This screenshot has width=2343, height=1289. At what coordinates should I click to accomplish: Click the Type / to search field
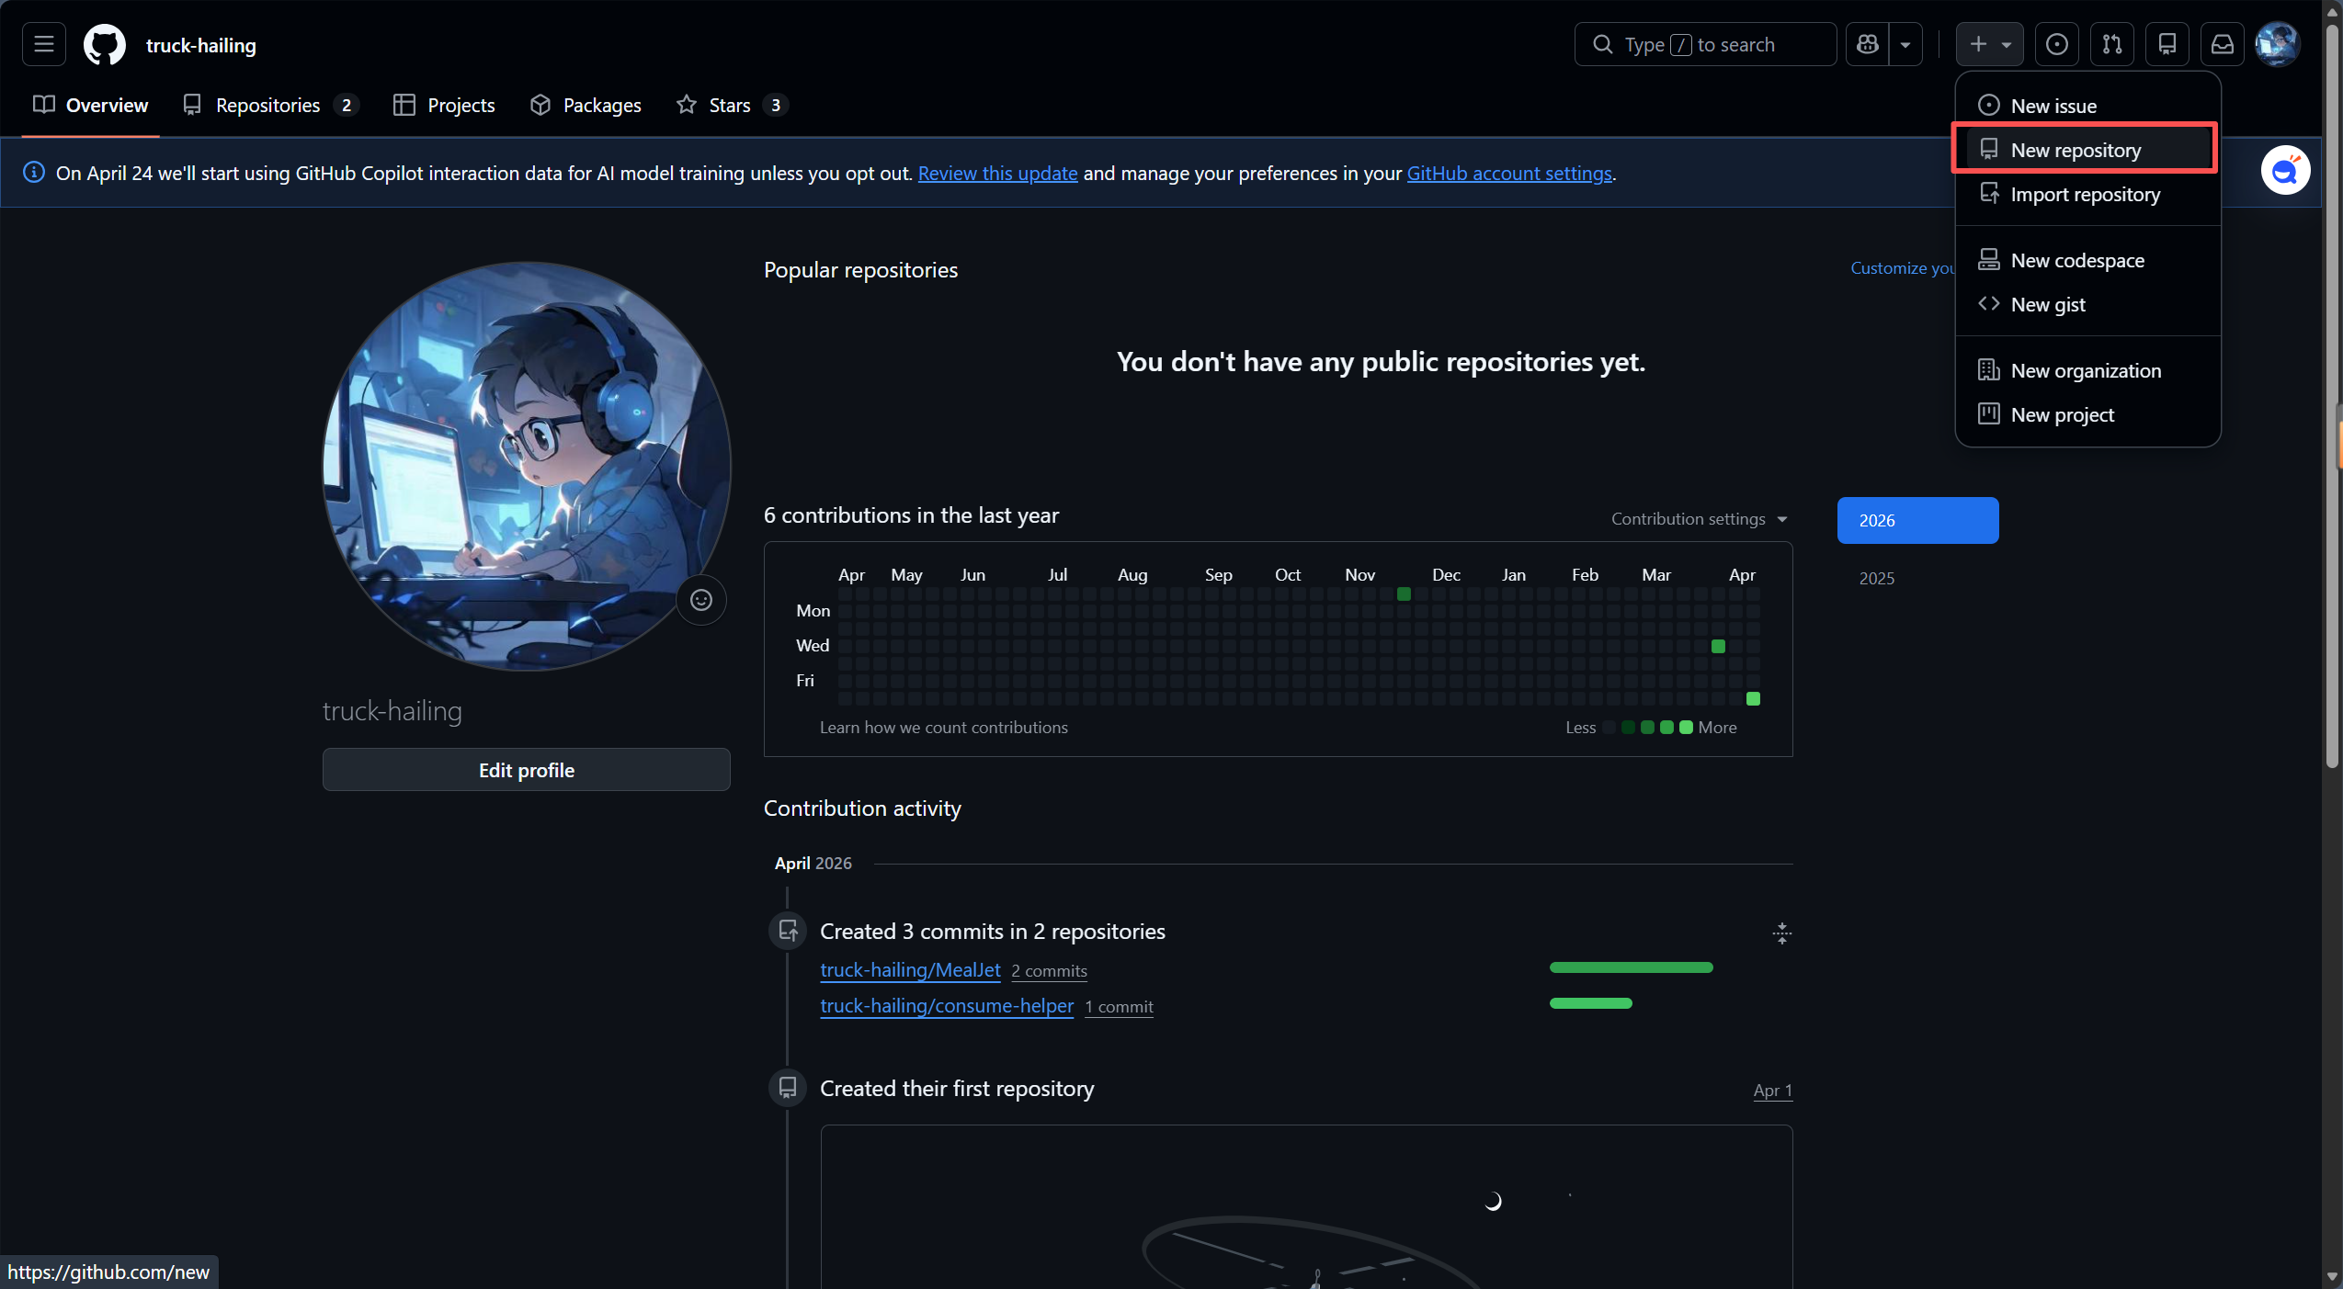click(1704, 44)
